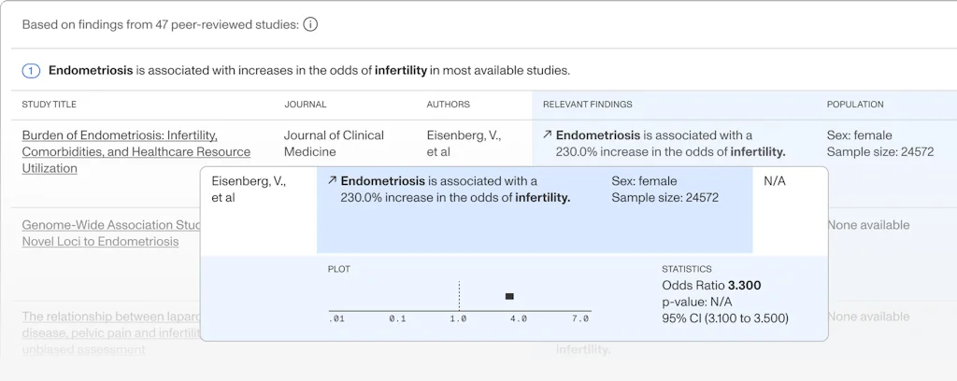Click the Journal column header

tap(306, 105)
